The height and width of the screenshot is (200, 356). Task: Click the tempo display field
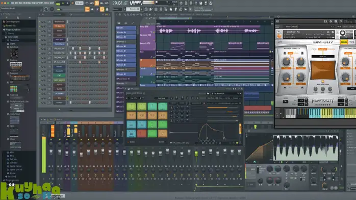(79, 3)
